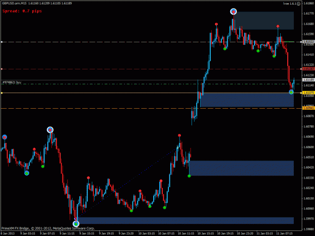This screenshot has width=315, height=236.
Task: Click the blue zone rectangle near 1.60420
Action: click(241, 168)
